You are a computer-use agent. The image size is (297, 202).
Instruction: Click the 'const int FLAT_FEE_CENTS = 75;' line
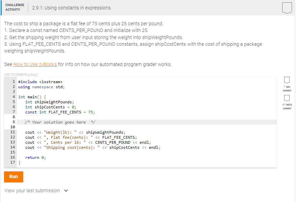tap(60, 112)
